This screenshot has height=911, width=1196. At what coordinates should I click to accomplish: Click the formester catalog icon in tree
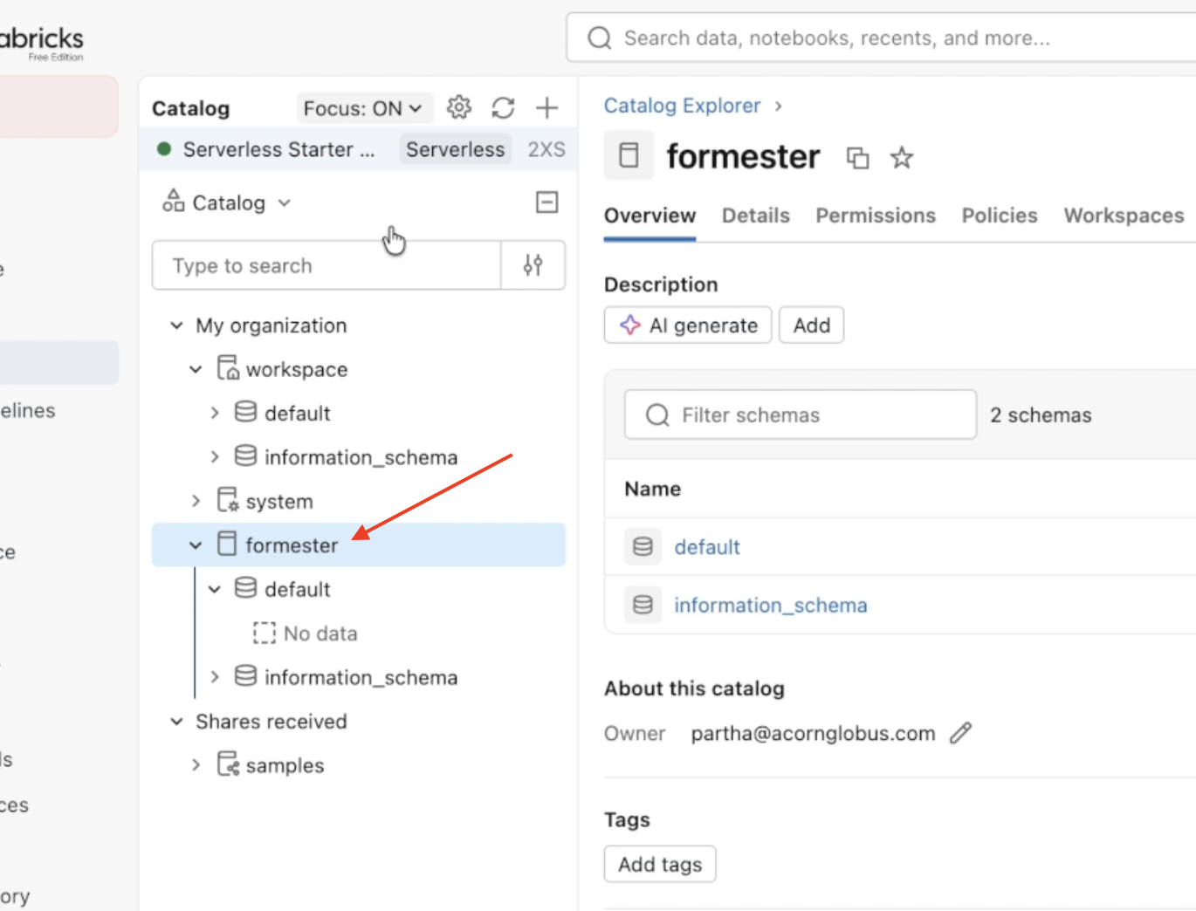click(x=227, y=544)
